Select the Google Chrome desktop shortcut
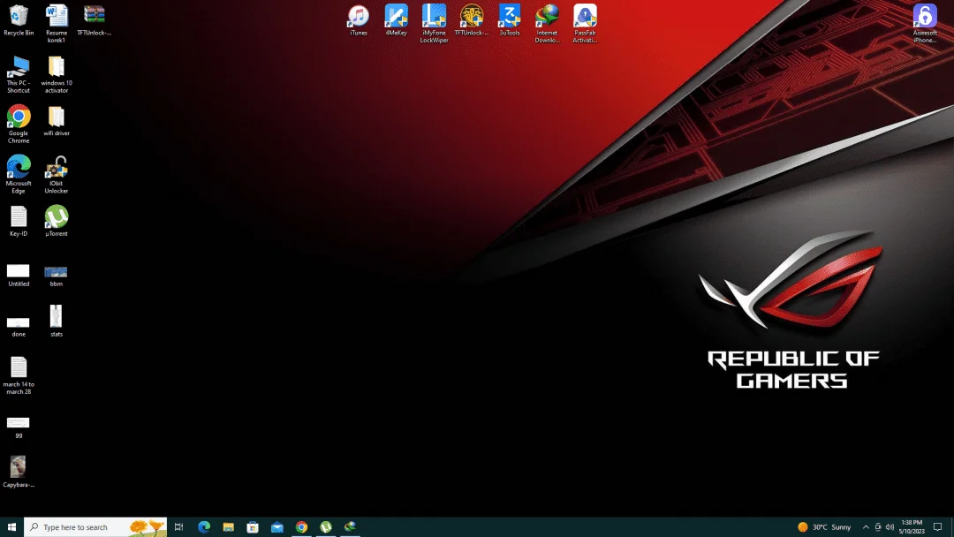 pos(19,124)
